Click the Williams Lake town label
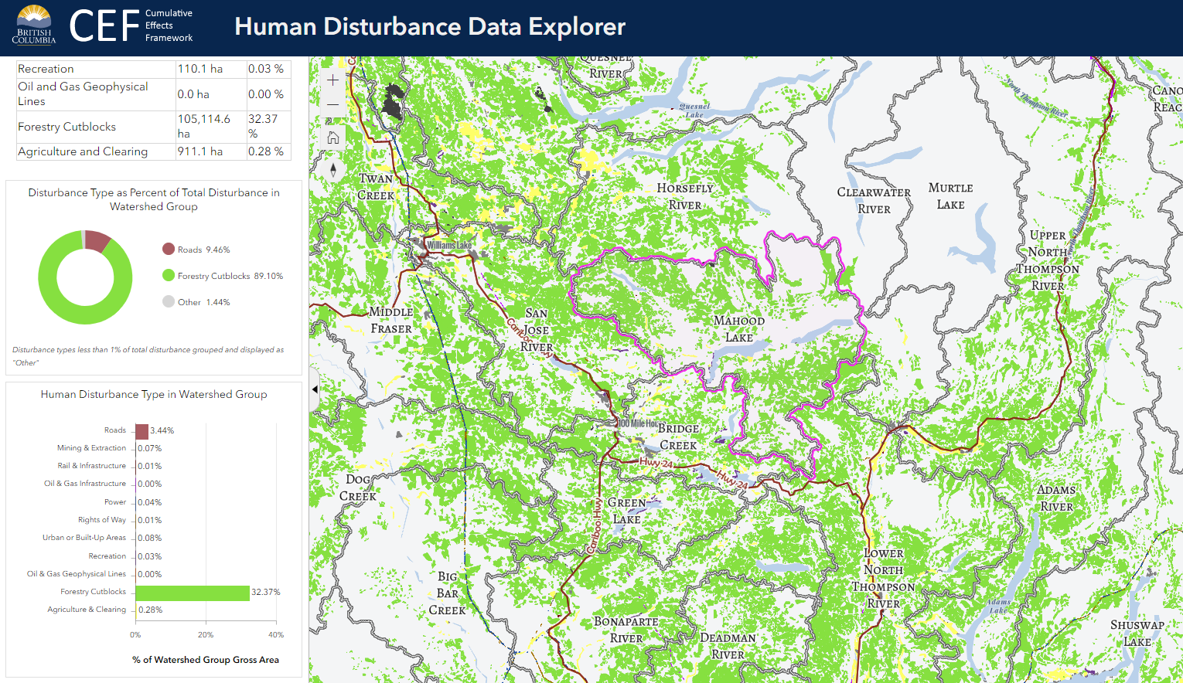 449,245
